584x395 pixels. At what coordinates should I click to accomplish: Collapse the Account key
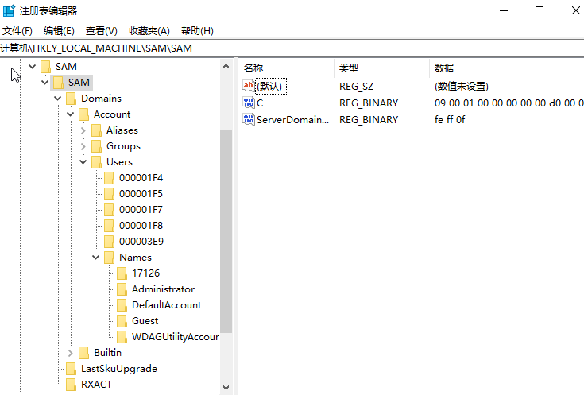pos(71,114)
